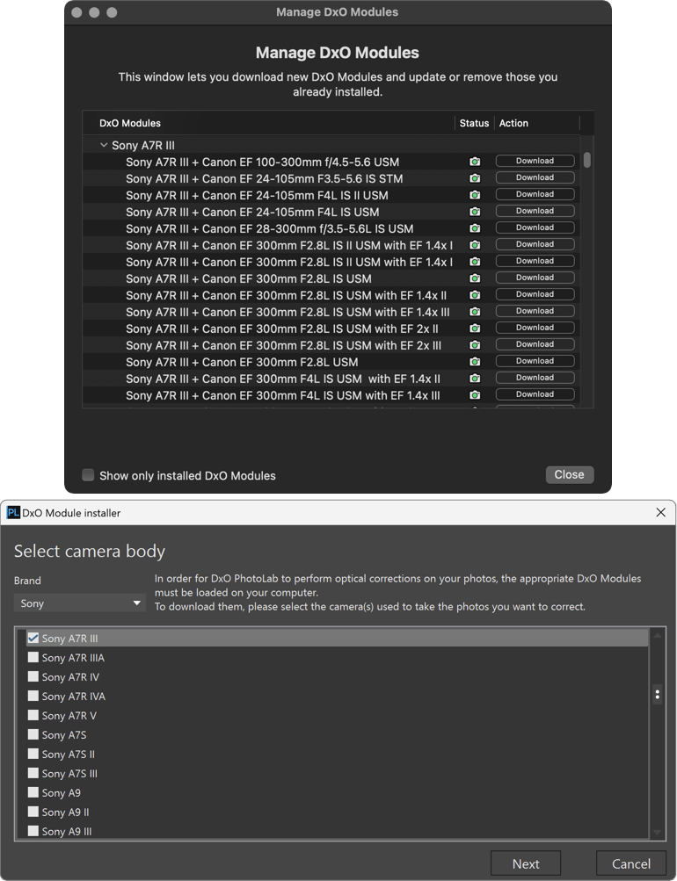677x881 pixels.
Task: Click the PL logo icon in DxO Module installer title bar
Action: pos(13,512)
